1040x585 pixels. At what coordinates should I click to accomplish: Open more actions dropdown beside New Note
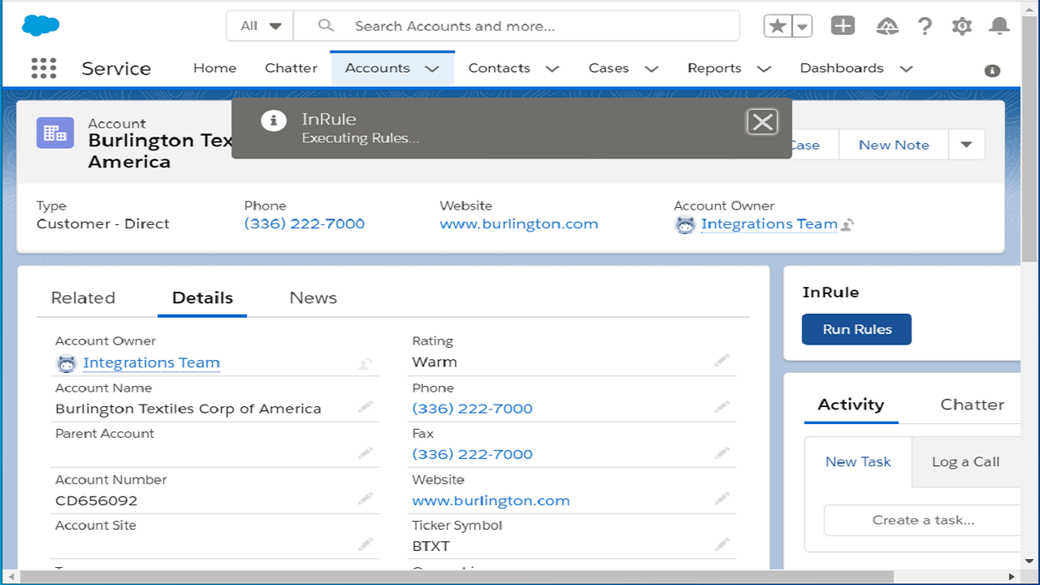pyautogui.click(x=966, y=145)
